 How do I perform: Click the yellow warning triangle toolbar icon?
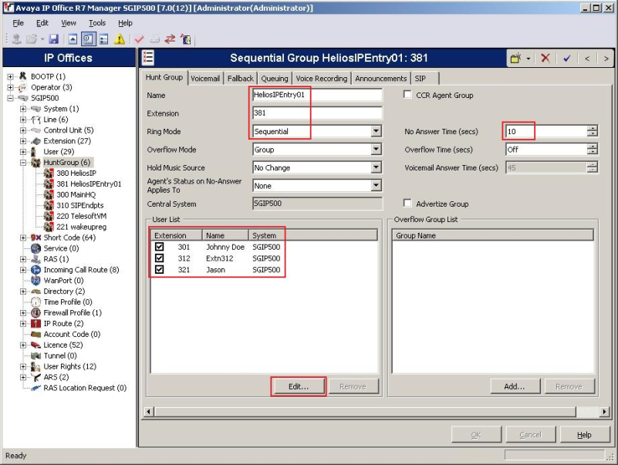pos(119,39)
